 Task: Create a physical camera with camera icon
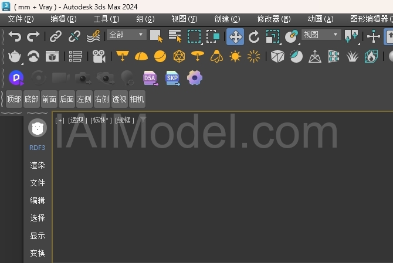click(99, 56)
